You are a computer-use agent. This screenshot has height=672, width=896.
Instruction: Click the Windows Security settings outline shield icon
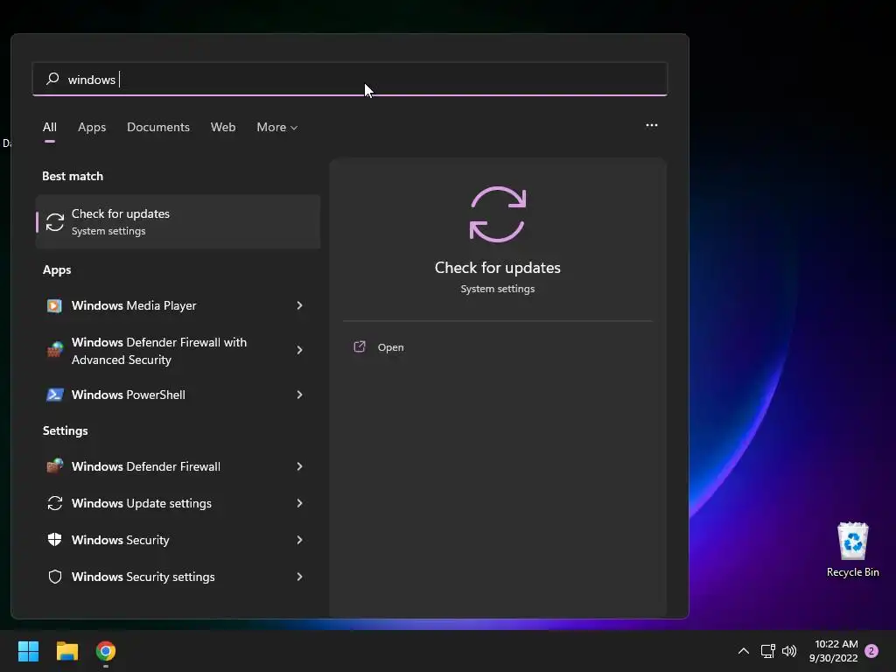(55, 577)
